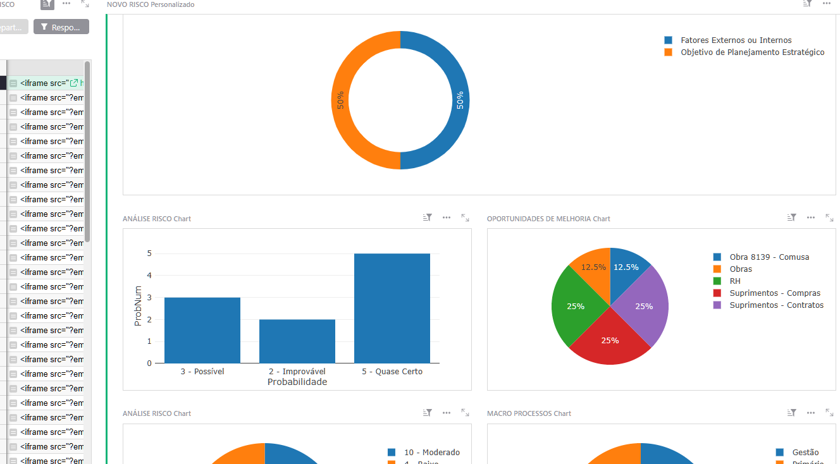The width and height of the screenshot is (840, 464).
Task: Click the filter icon on ANÁLISE RISCO Chart
Action: click(x=427, y=217)
